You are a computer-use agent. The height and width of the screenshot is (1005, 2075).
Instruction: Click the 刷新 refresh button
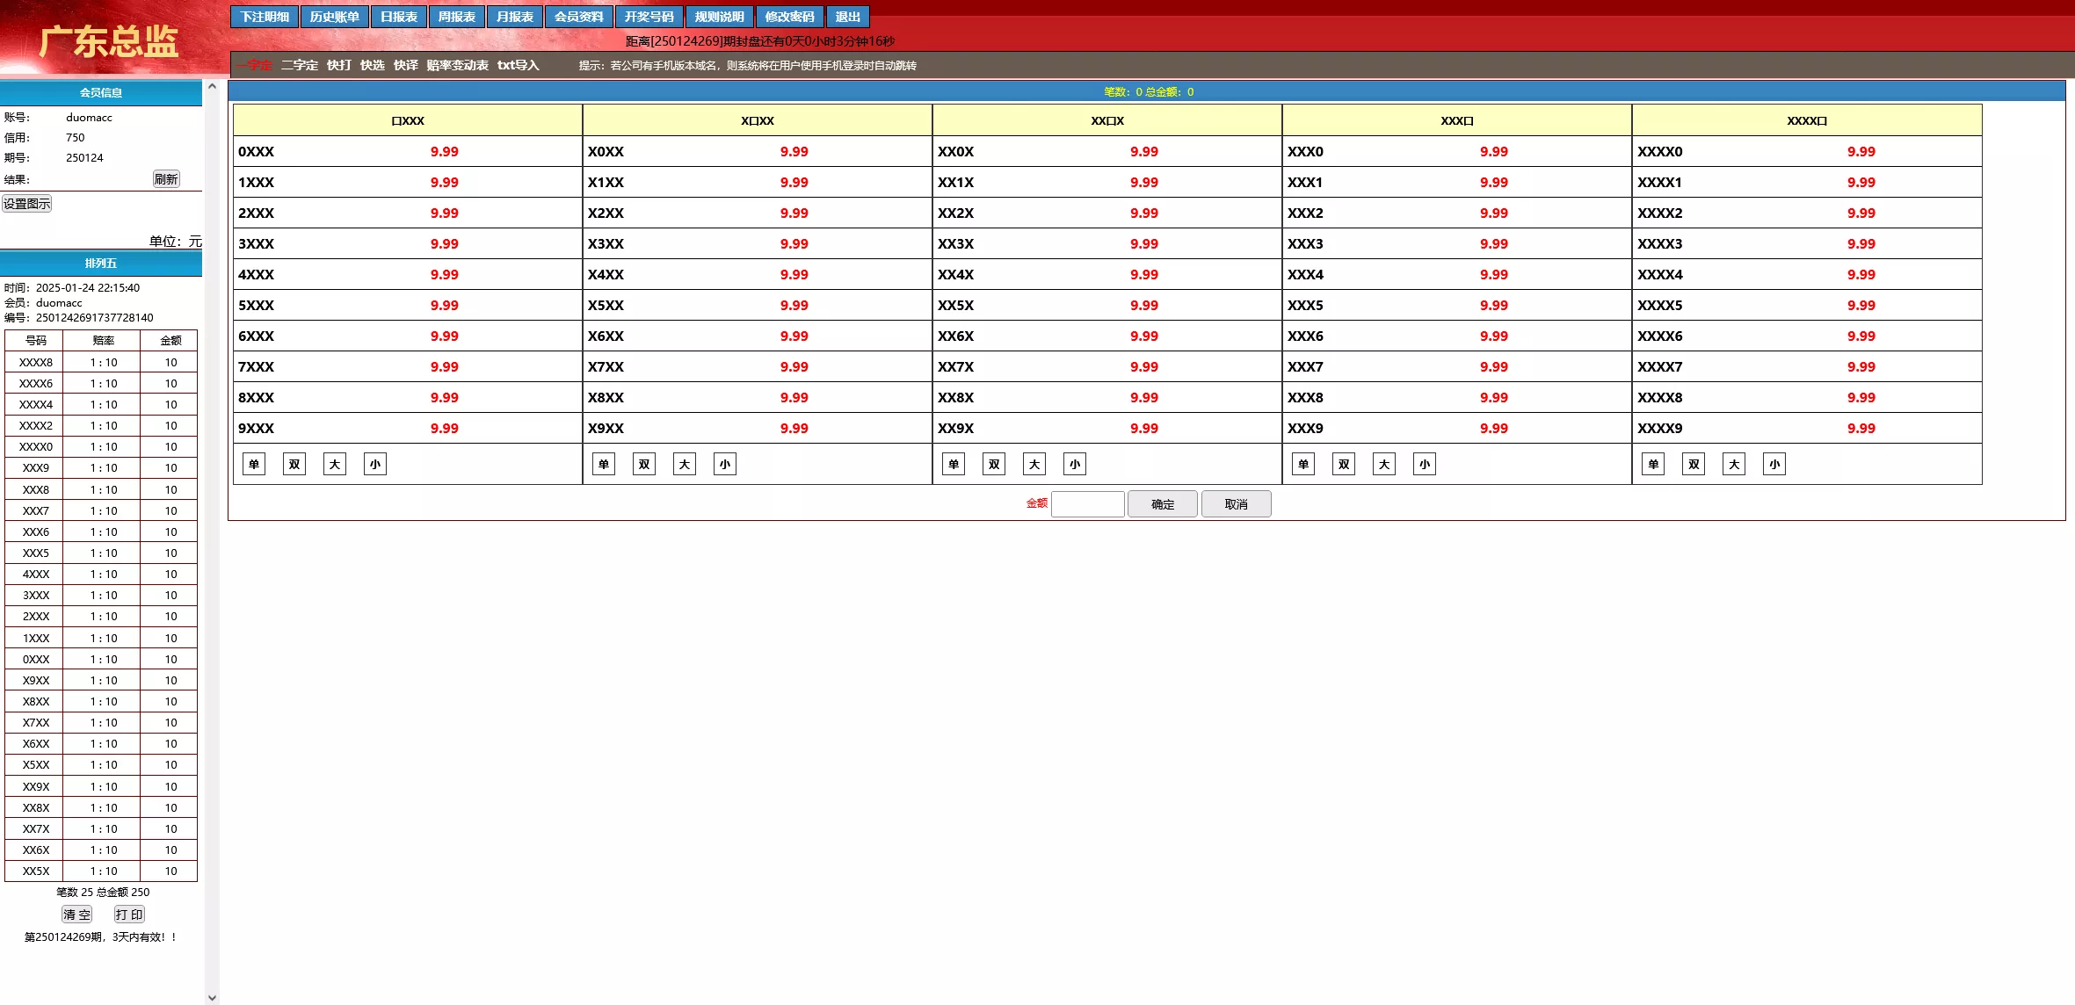click(166, 179)
